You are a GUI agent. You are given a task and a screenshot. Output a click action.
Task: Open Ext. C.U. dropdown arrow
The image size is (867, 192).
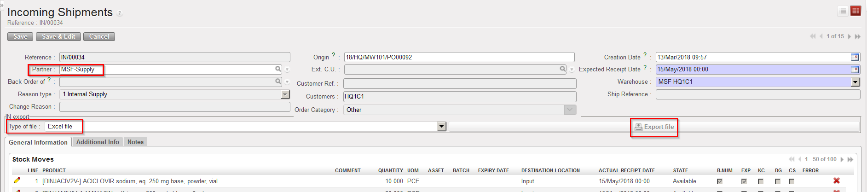572,70
